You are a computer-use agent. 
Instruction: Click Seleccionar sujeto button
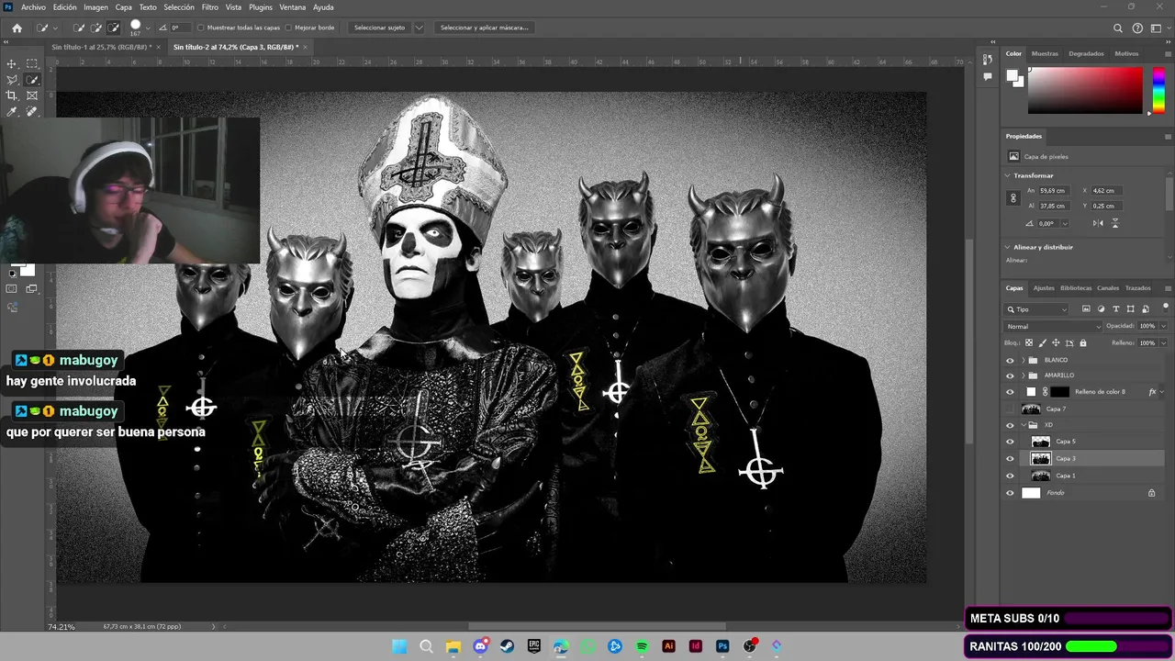pos(379,28)
